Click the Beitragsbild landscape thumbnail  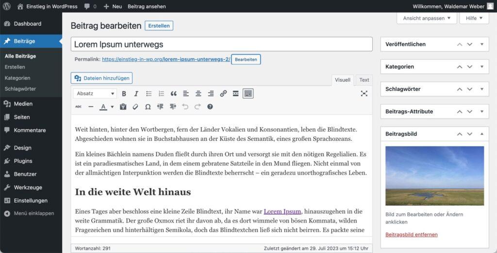[434, 176]
